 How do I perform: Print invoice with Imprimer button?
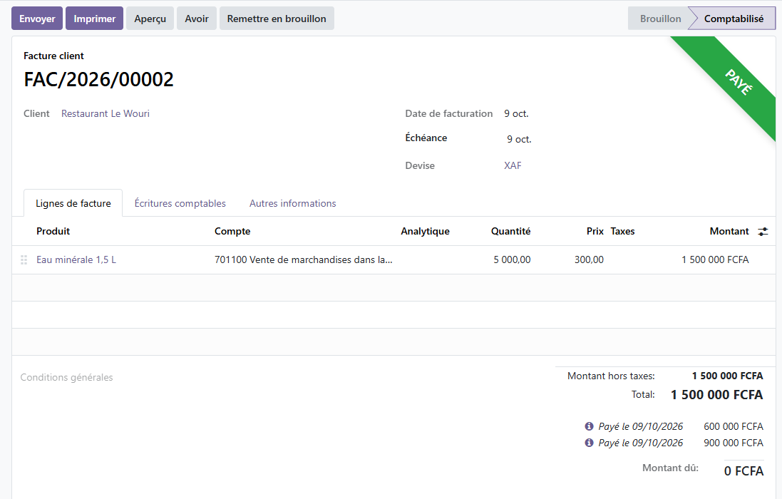(94, 19)
